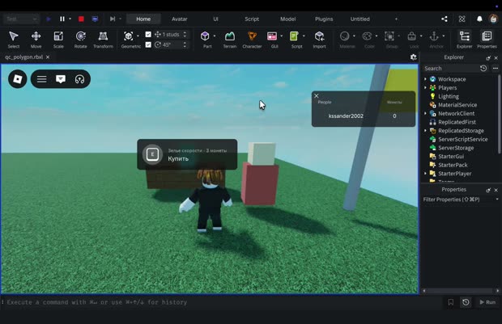Viewport: 502px width, 324px height.
Task: Expand the Workspace tree node
Action: click(425, 79)
